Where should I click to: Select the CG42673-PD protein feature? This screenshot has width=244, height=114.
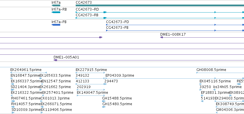[175, 25]
